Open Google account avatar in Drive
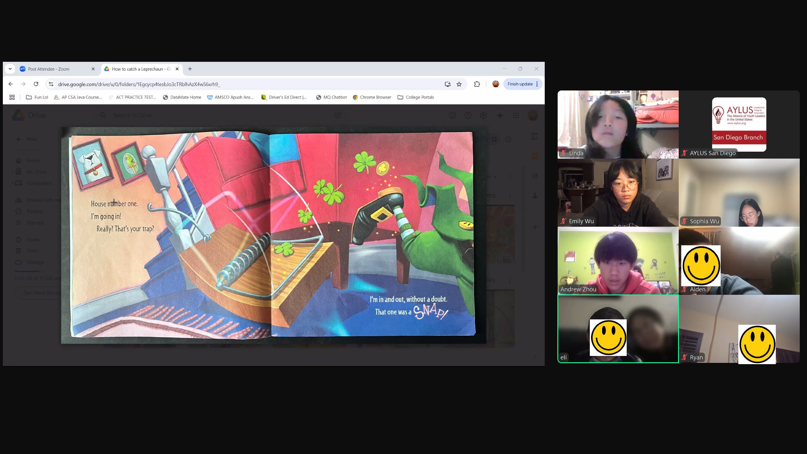 pos(533,116)
